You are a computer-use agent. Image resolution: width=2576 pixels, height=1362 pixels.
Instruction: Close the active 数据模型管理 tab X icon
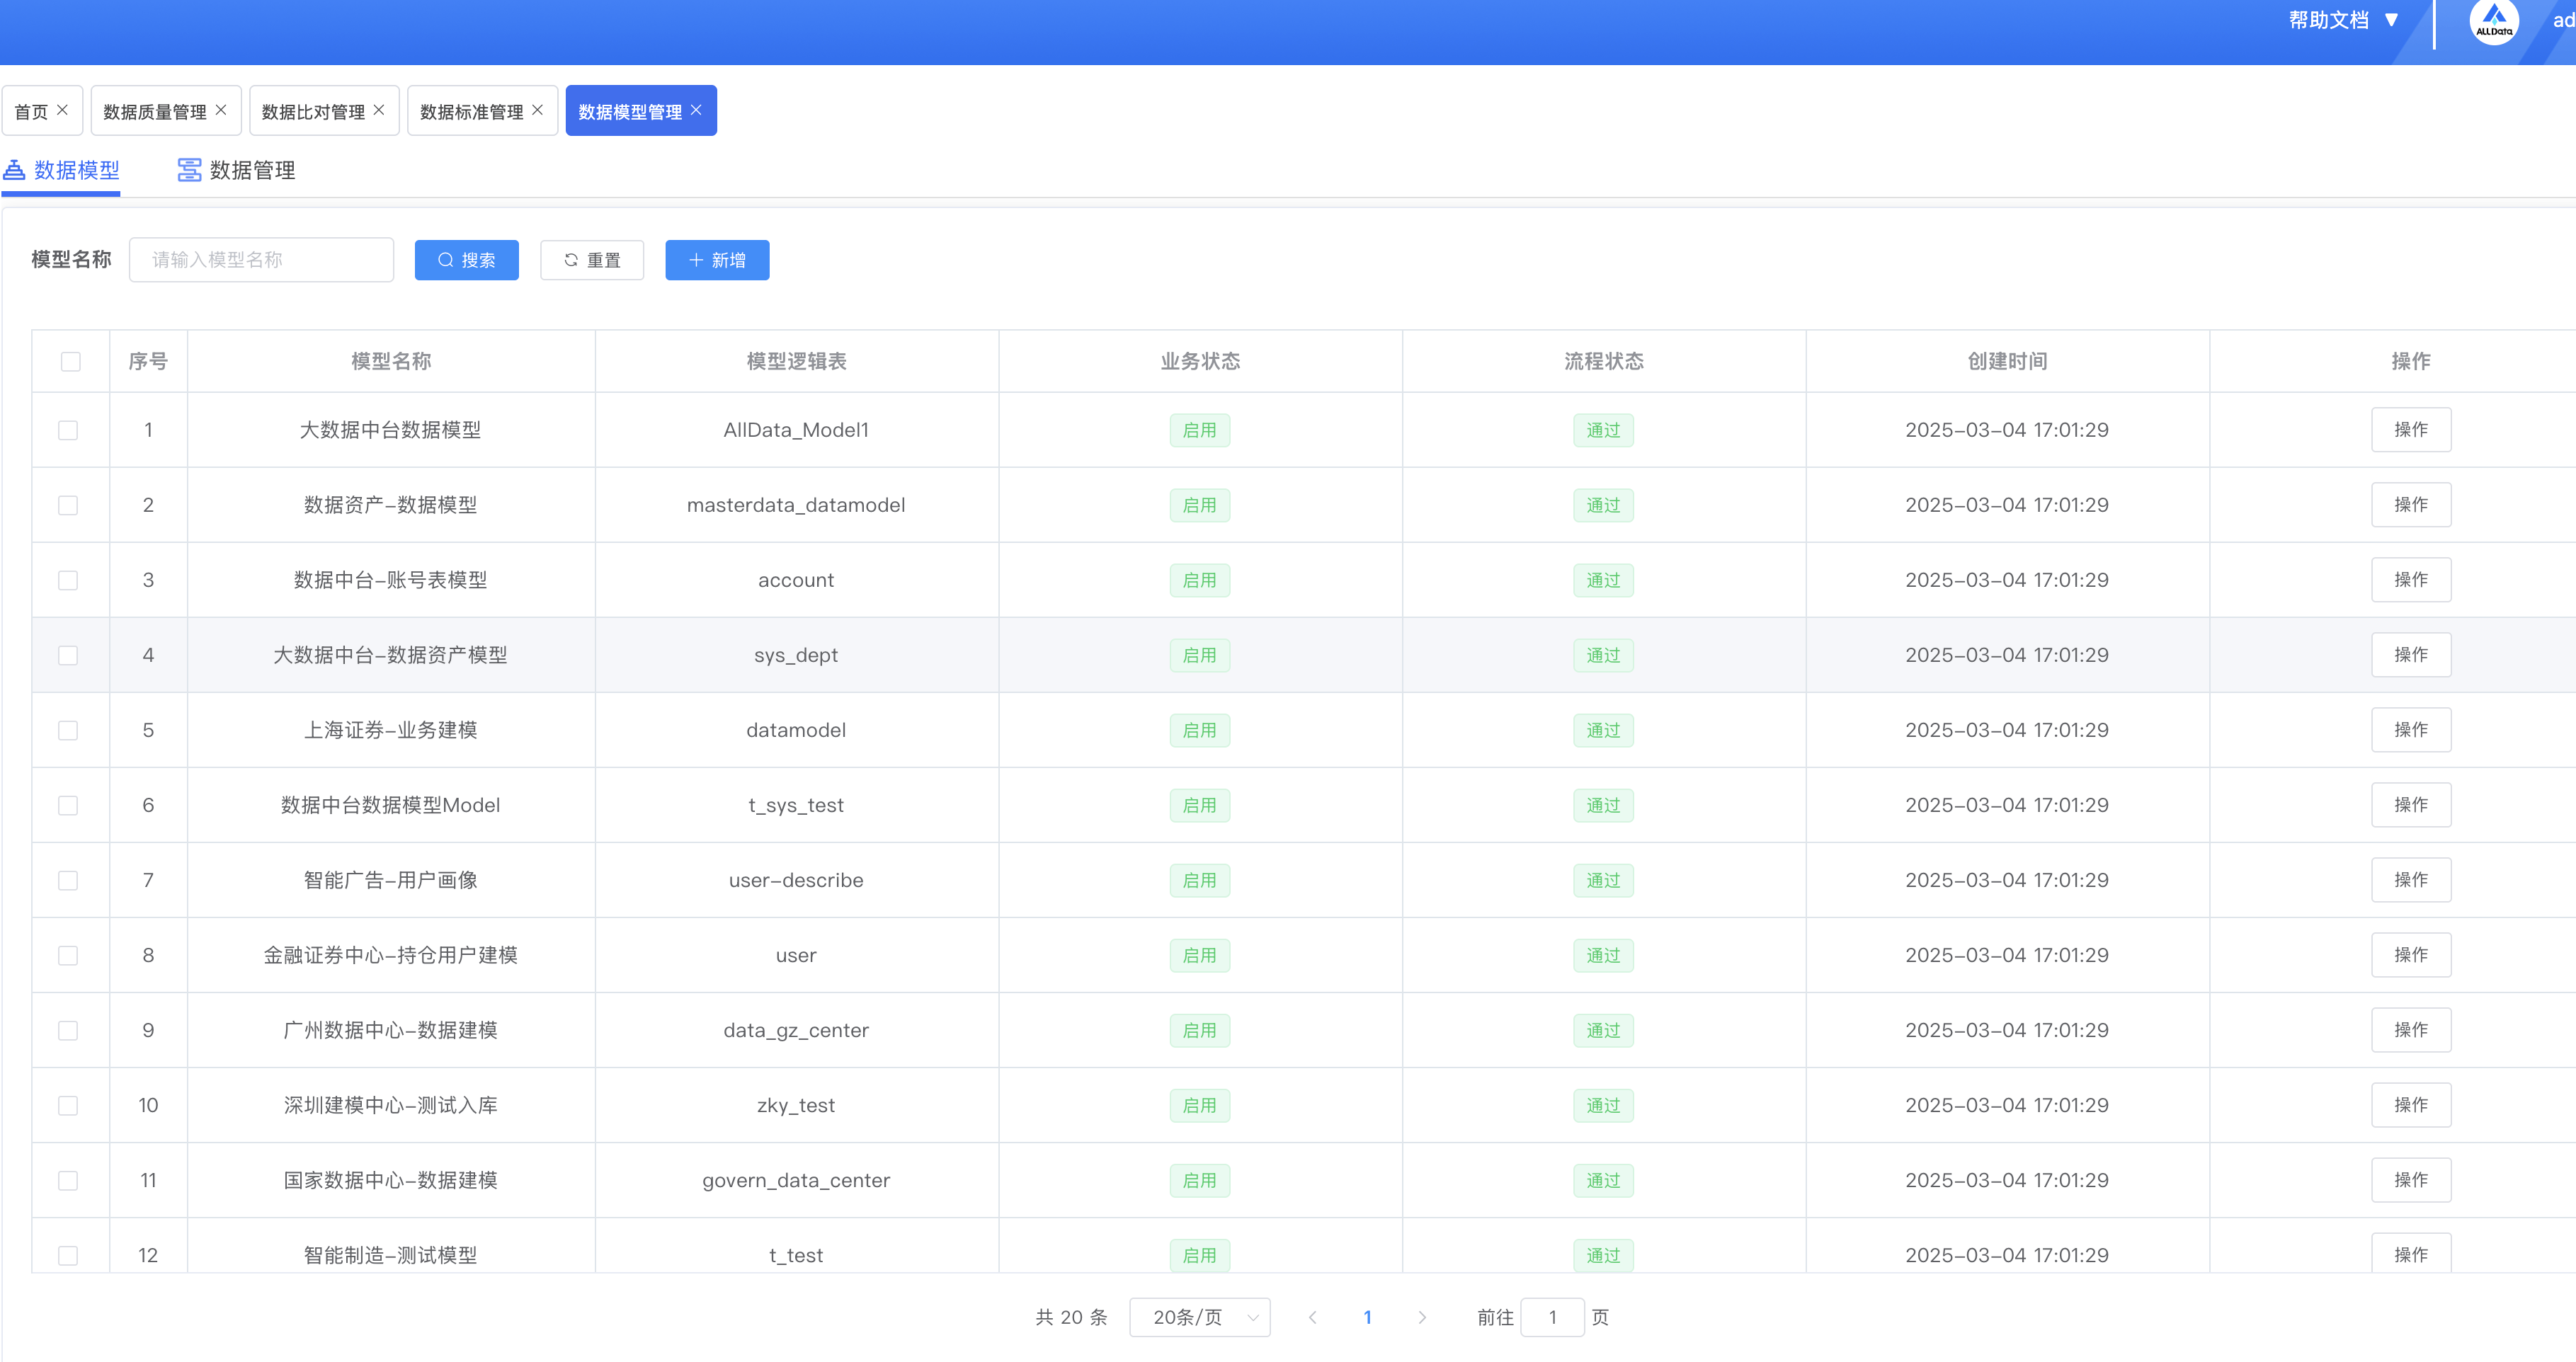point(696,110)
